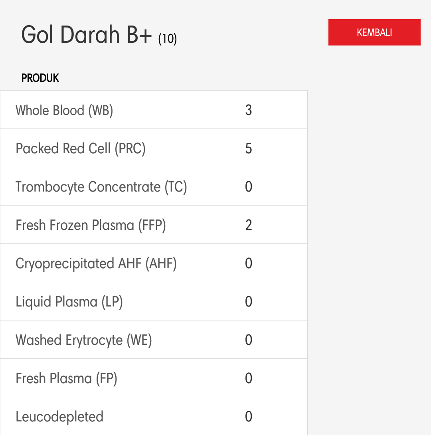This screenshot has width=431, height=435.
Task: Select the Whole Blood (WB) row
Action: click(154, 110)
